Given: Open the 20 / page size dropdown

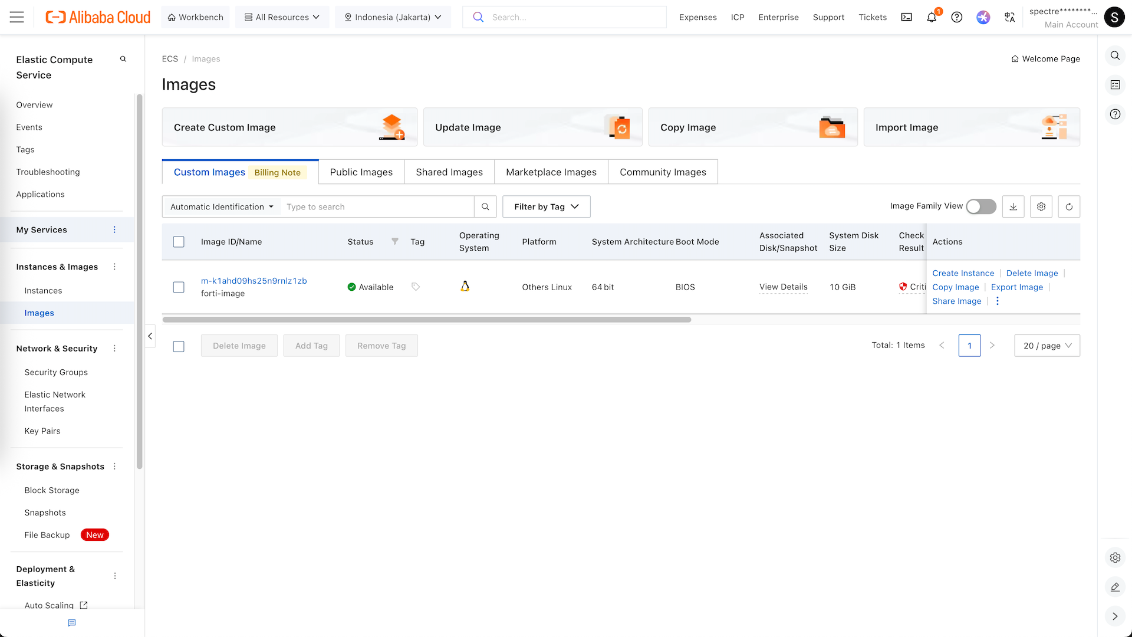Looking at the screenshot, I should (x=1047, y=346).
